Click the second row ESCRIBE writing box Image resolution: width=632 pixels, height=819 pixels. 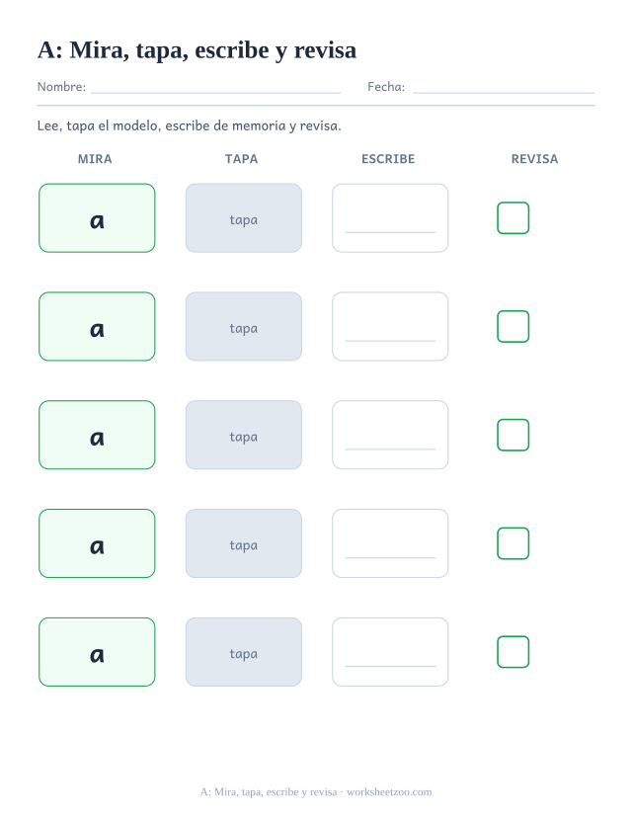tap(390, 326)
